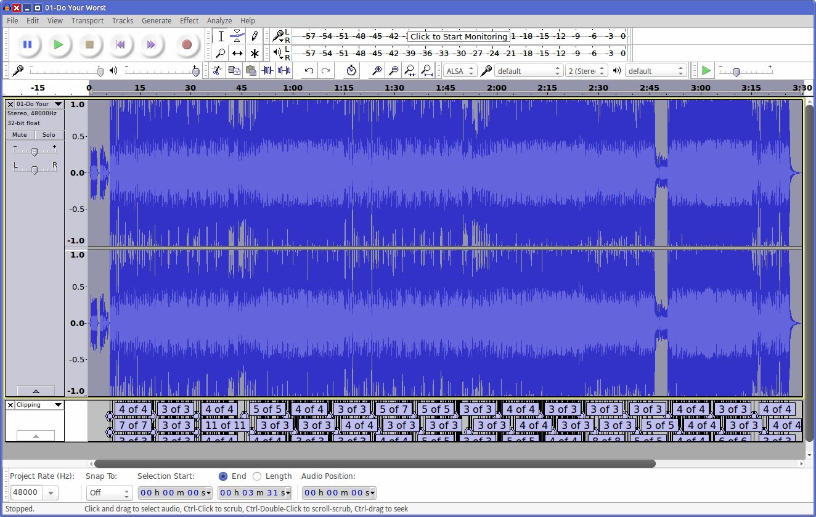The width and height of the screenshot is (816, 517).
Task: Select the Length radio button
Action: click(x=257, y=476)
